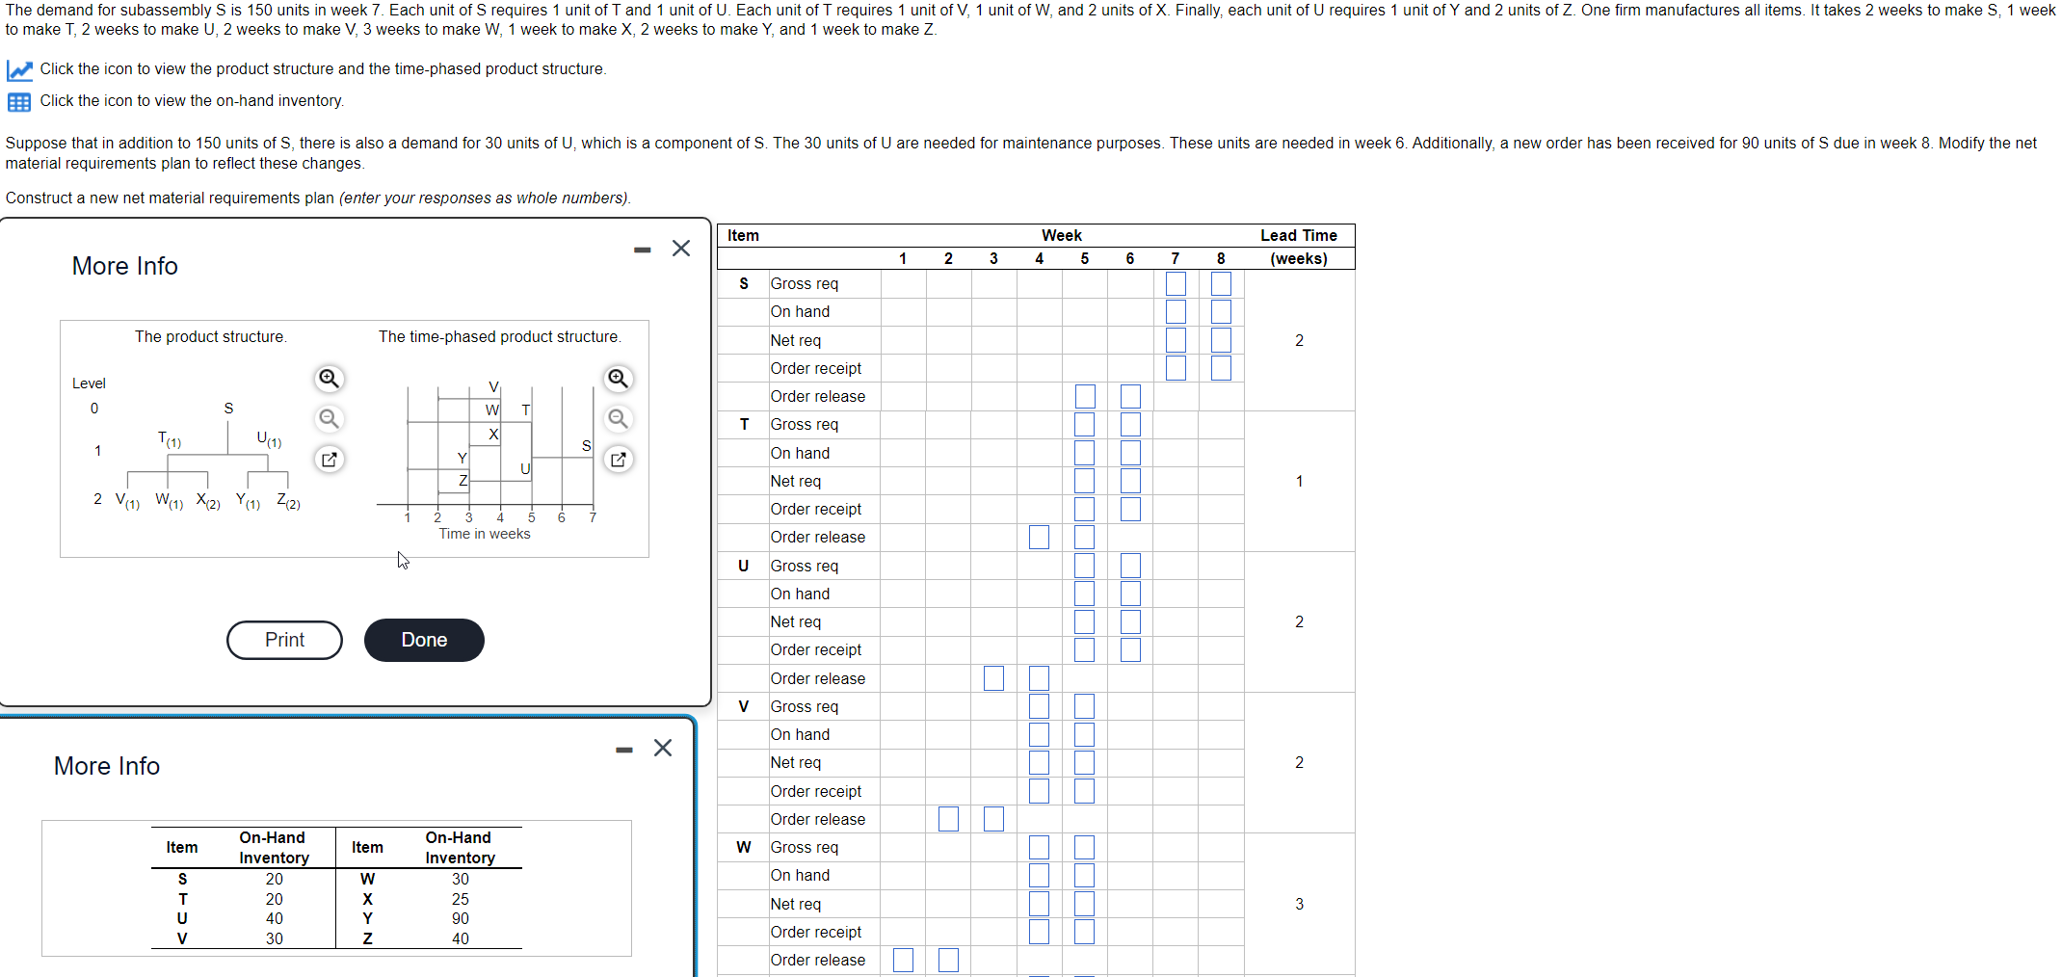The height and width of the screenshot is (977, 2062).
Task: Click the table icon for on-hand inventory
Action: [x=19, y=102]
